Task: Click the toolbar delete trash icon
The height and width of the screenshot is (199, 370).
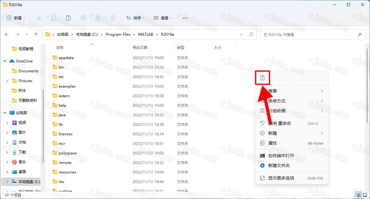Action: 113,18
